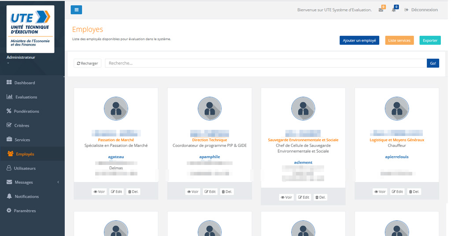Viewport: 451px width, 236px height.
Task: Click the avatar on agateau's card
Action: click(x=116, y=108)
